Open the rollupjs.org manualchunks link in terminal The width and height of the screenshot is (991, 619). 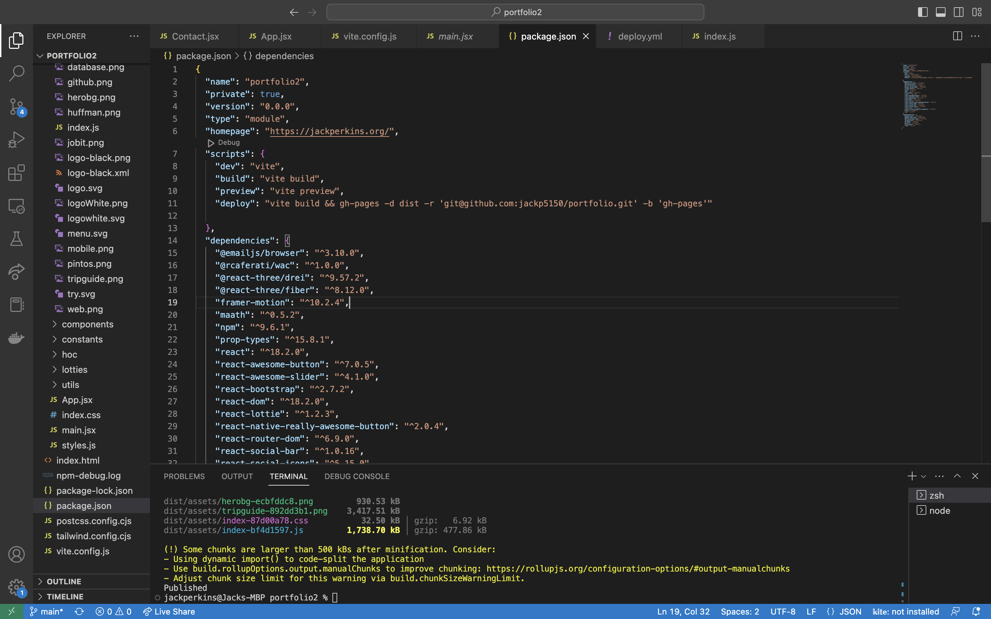point(638,569)
